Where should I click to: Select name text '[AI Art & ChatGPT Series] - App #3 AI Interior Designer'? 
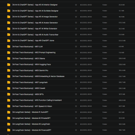(35, 5)
